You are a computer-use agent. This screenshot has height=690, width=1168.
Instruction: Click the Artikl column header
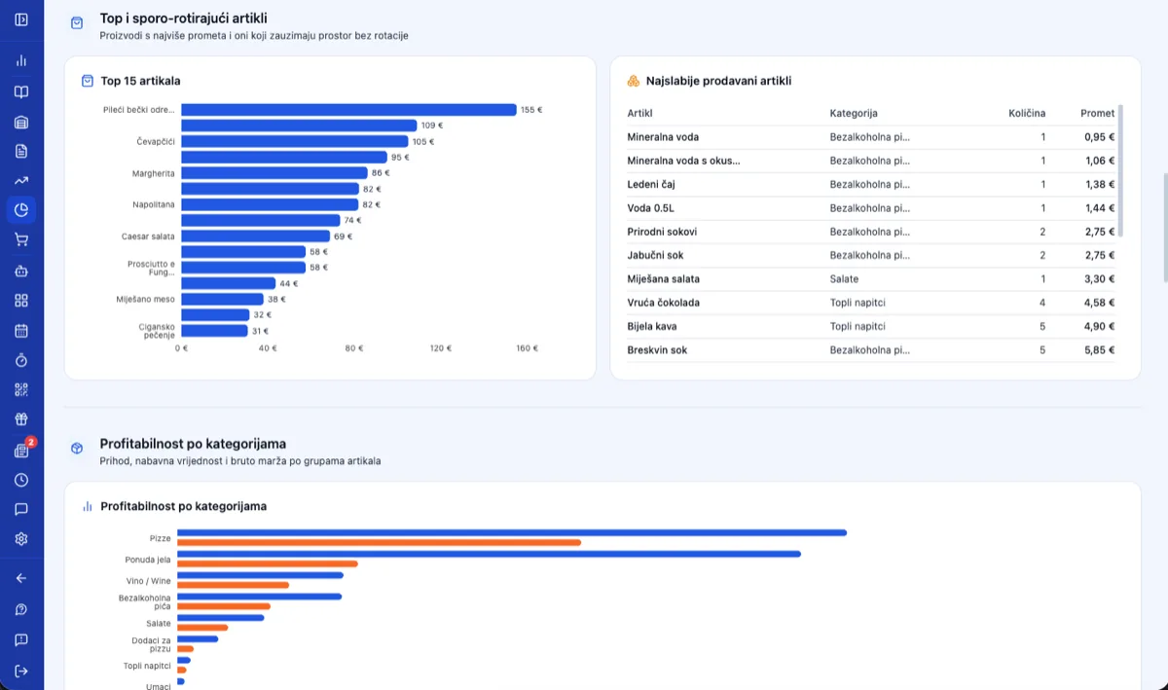639,113
